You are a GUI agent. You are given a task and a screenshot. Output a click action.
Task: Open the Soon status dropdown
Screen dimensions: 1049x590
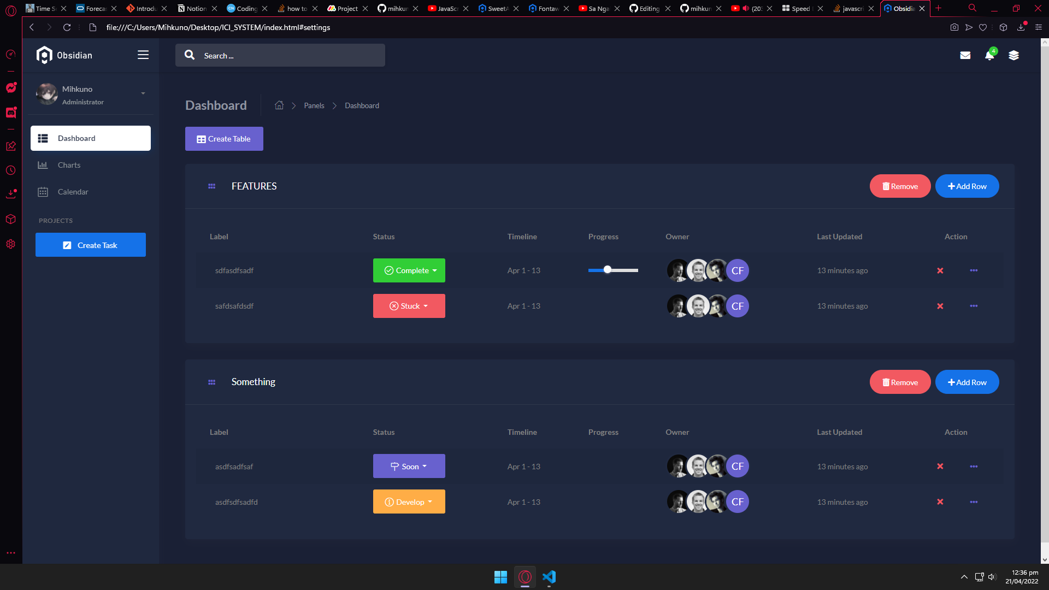coord(409,466)
